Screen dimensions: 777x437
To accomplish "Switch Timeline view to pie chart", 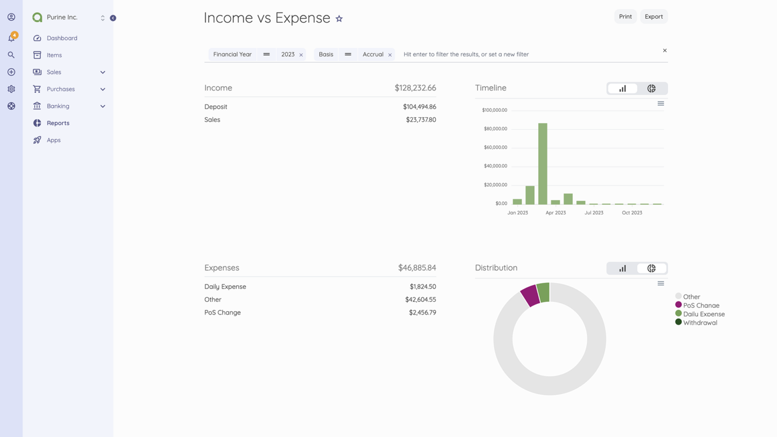I will [x=652, y=88].
